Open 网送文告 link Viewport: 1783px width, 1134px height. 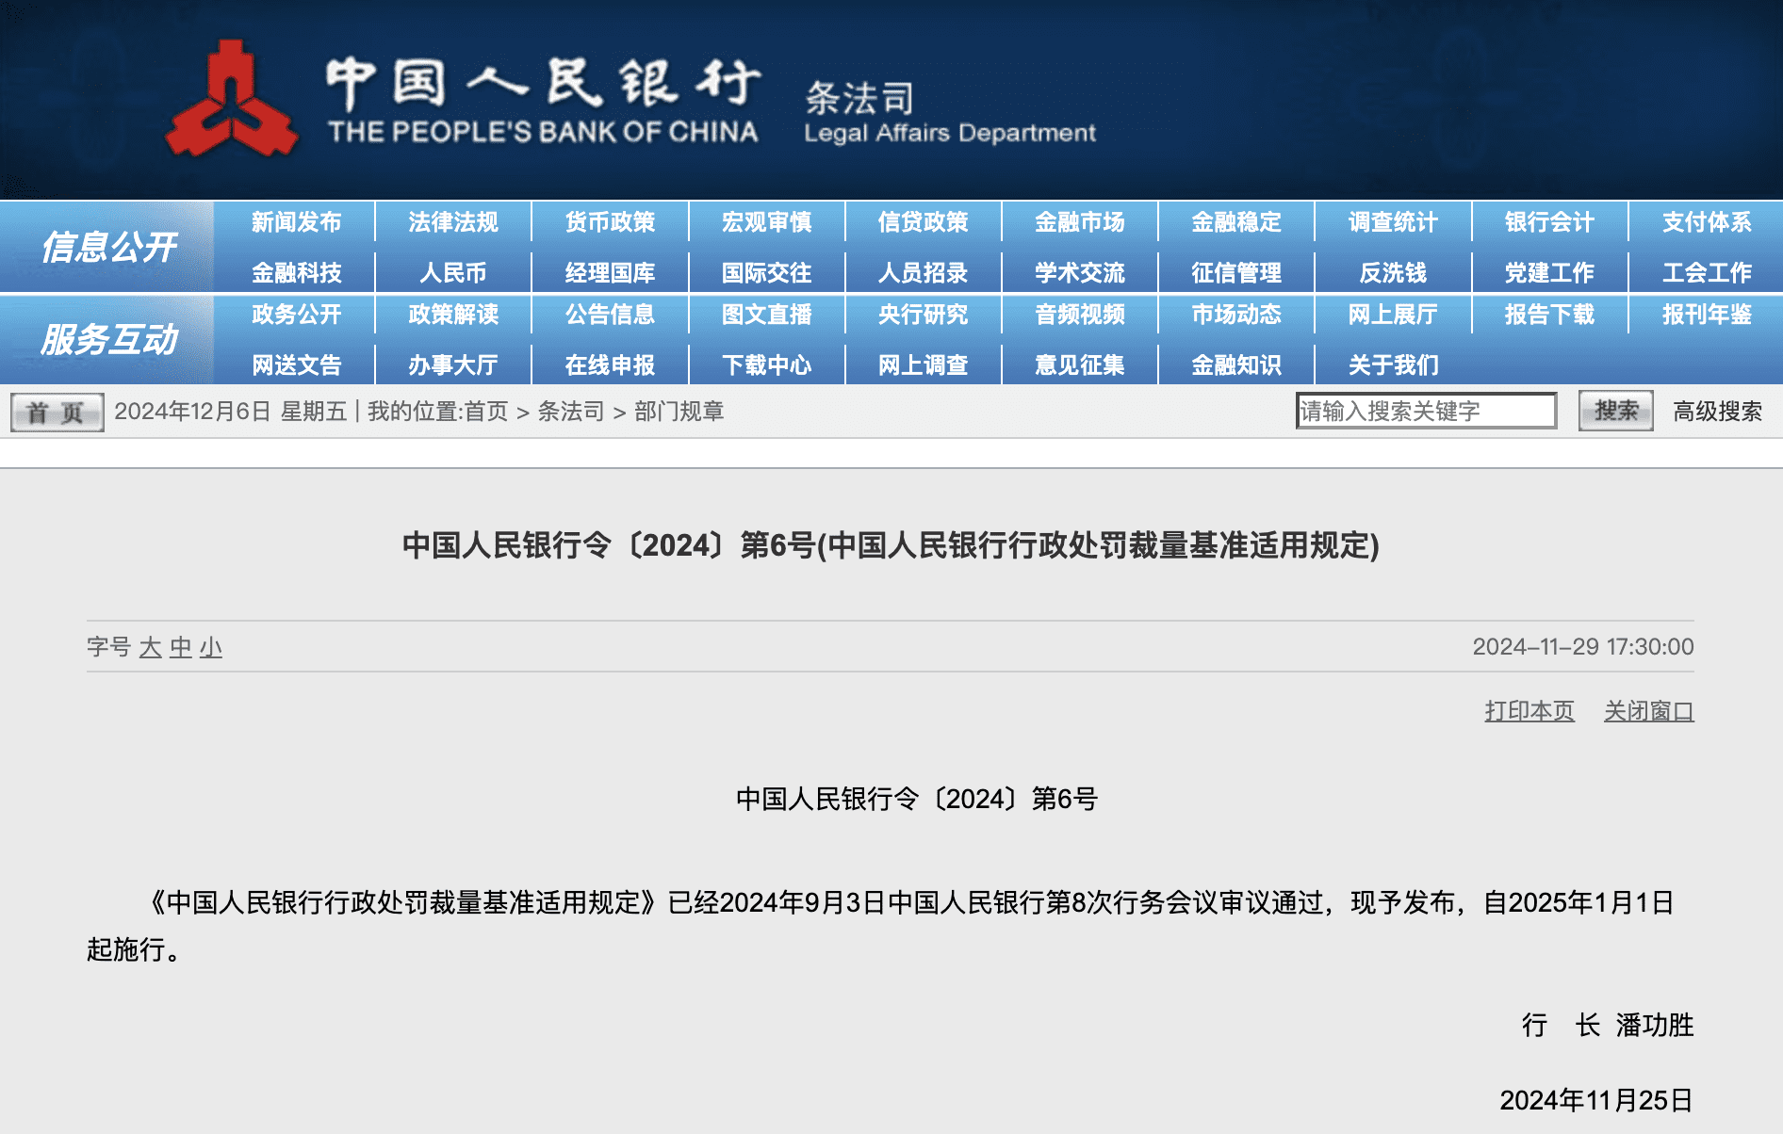[x=296, y=365]
